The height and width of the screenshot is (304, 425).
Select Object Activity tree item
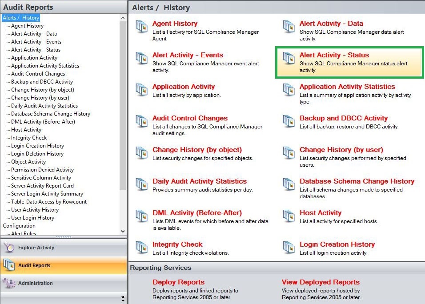(28, 162)
